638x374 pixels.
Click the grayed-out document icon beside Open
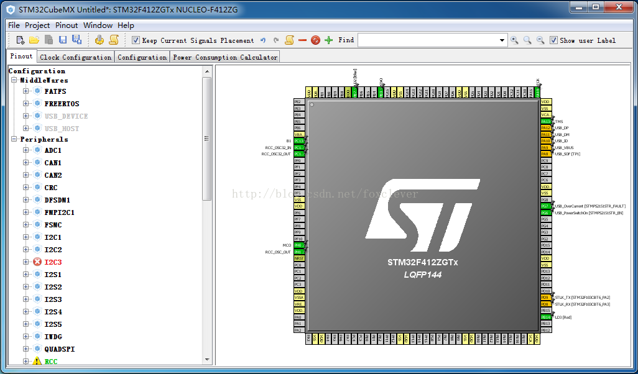tap(49, 40)
